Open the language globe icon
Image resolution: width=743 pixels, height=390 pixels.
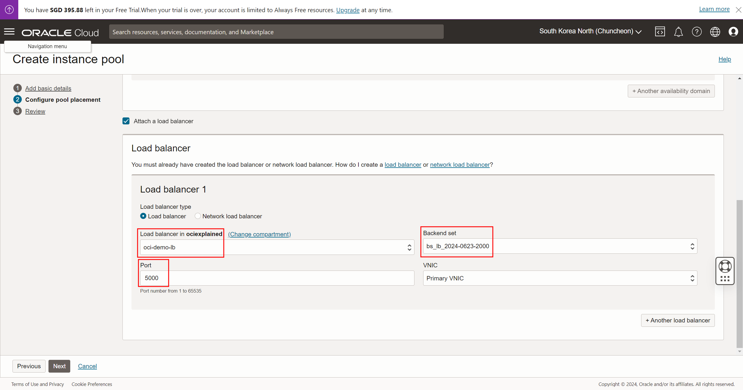[715, 32]
